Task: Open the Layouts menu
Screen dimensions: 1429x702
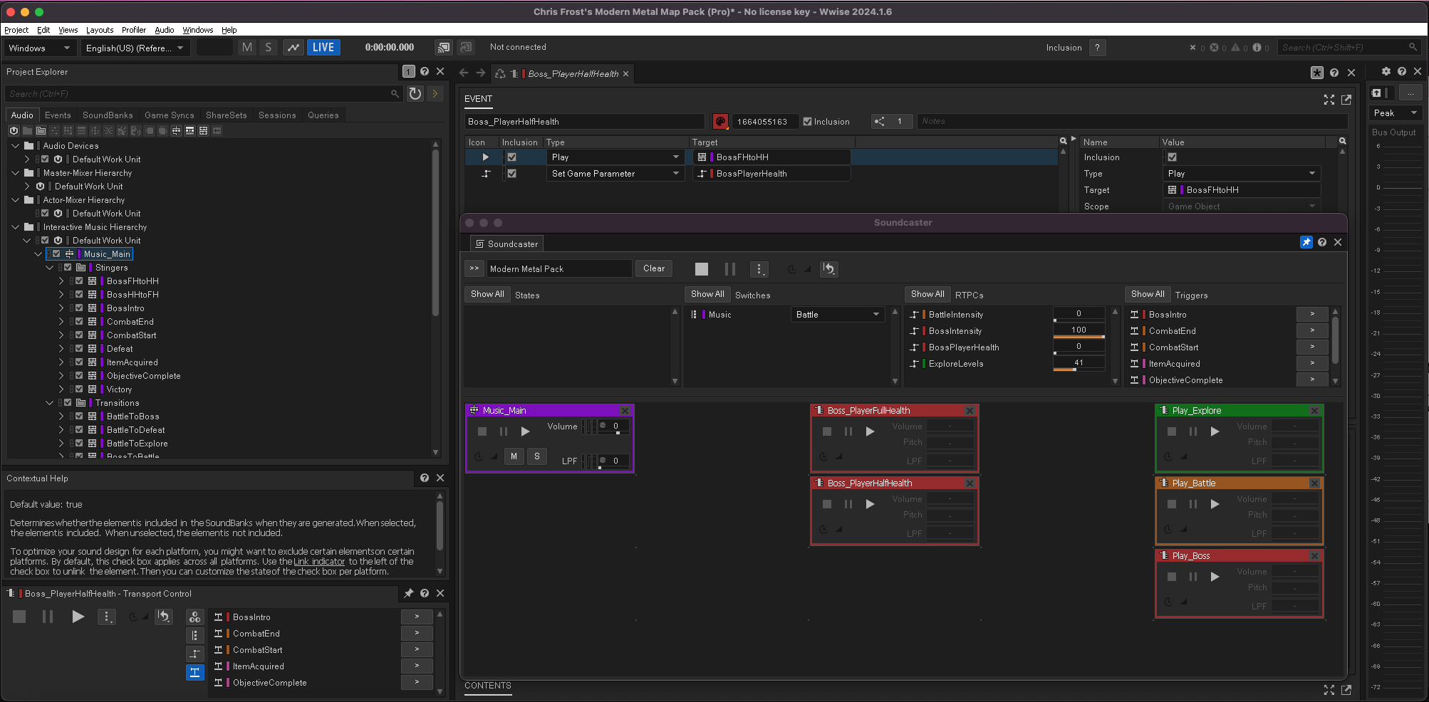Action: point(100,30)
